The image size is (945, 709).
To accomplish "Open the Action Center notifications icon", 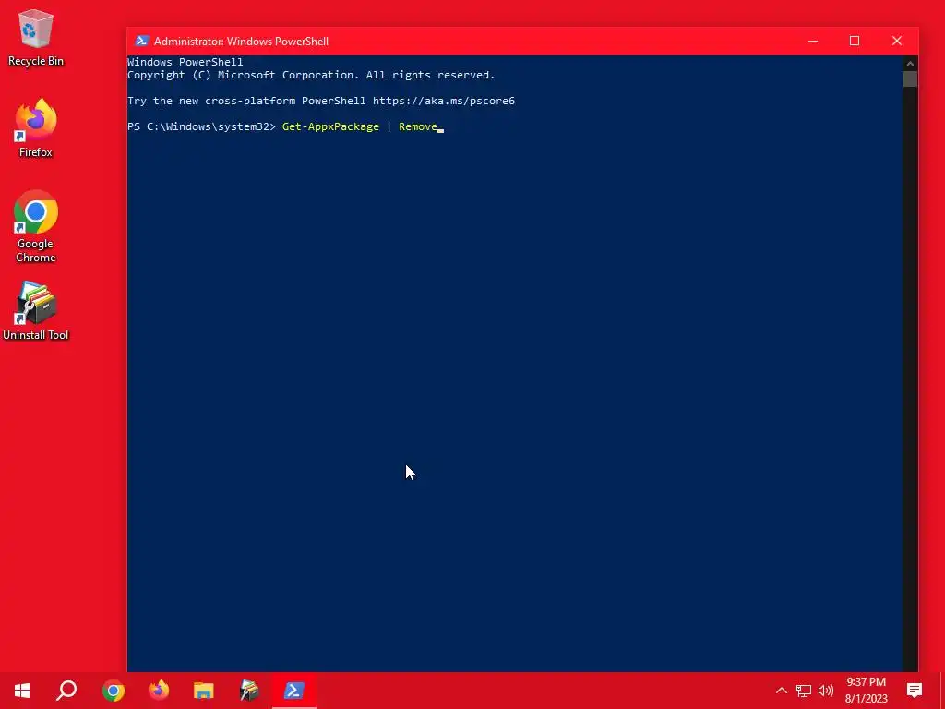I will click(x=915, y=691).
